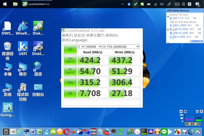Image resolution: width=204 pixels, height=136 pixels.
Task: Open the 設定(S) menu
Action: pyautogui.click(x=80, y=35)
